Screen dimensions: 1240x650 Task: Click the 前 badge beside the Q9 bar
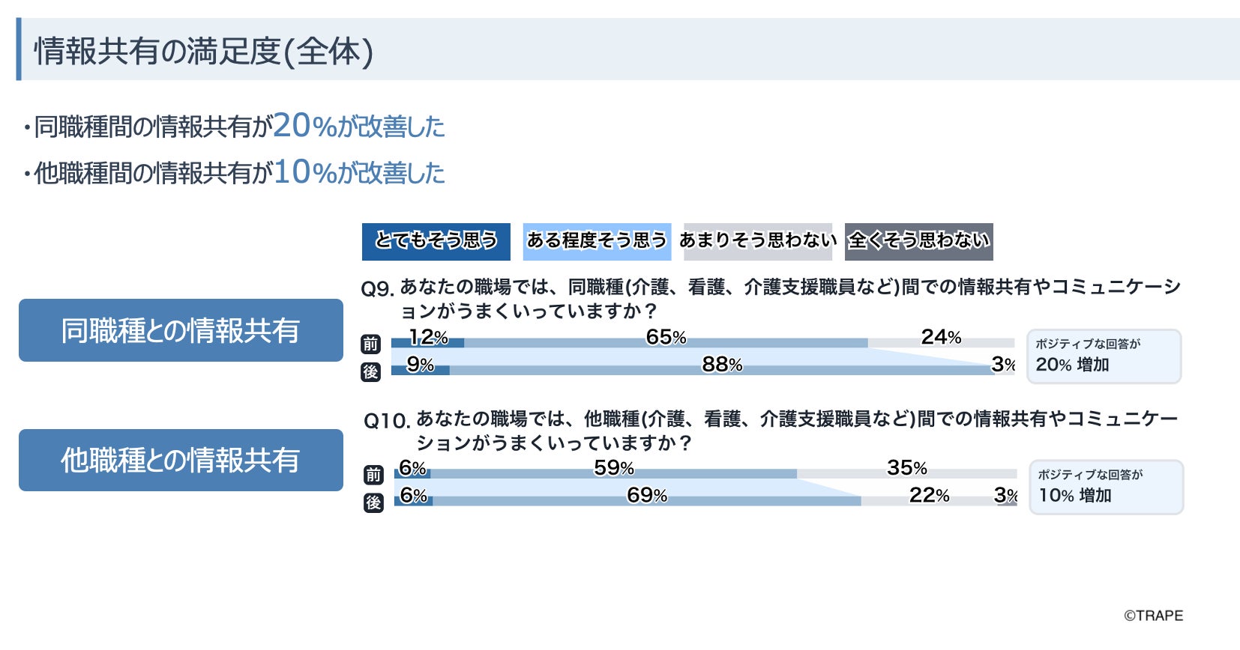[x=370, y=344]
